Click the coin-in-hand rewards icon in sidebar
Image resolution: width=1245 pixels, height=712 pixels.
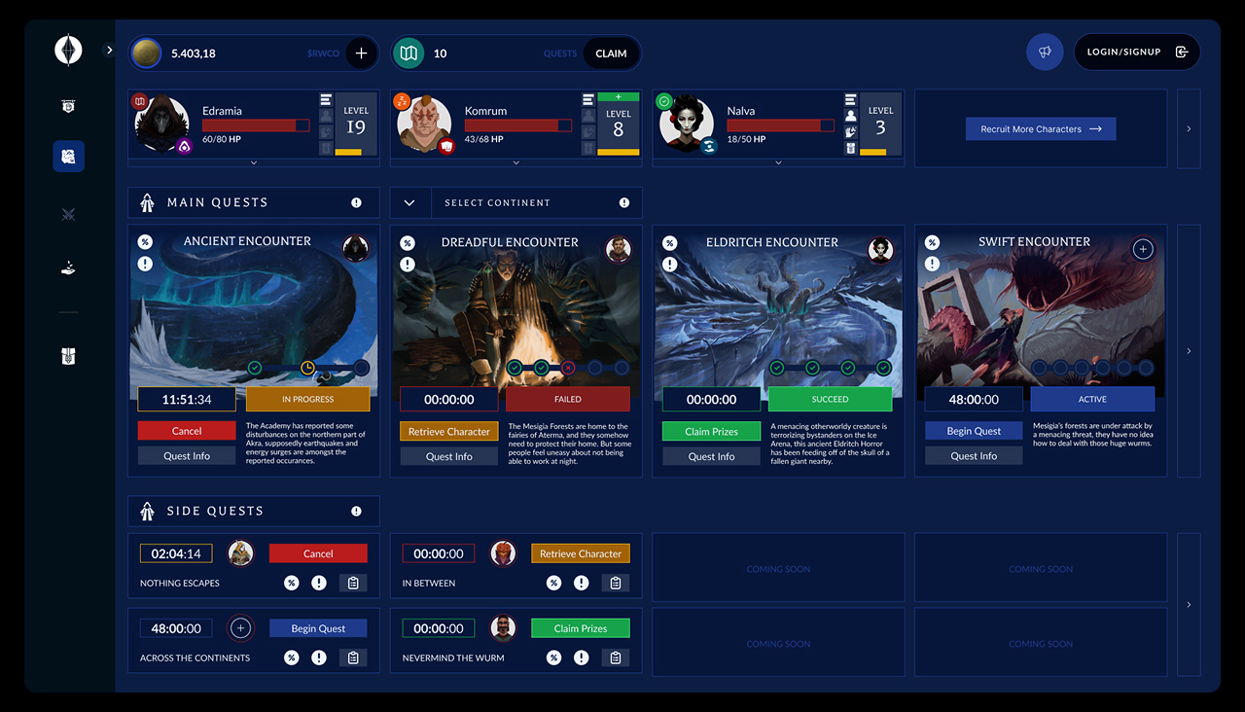click(68, 267)
